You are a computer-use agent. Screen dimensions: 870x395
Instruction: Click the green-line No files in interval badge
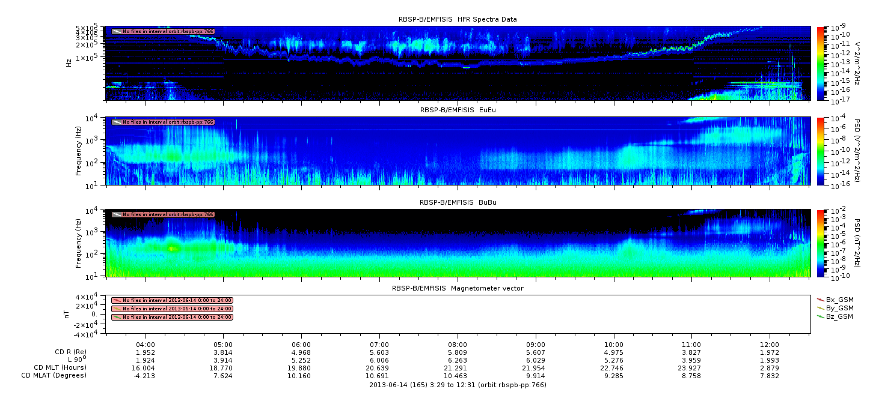tap(172, 317)
